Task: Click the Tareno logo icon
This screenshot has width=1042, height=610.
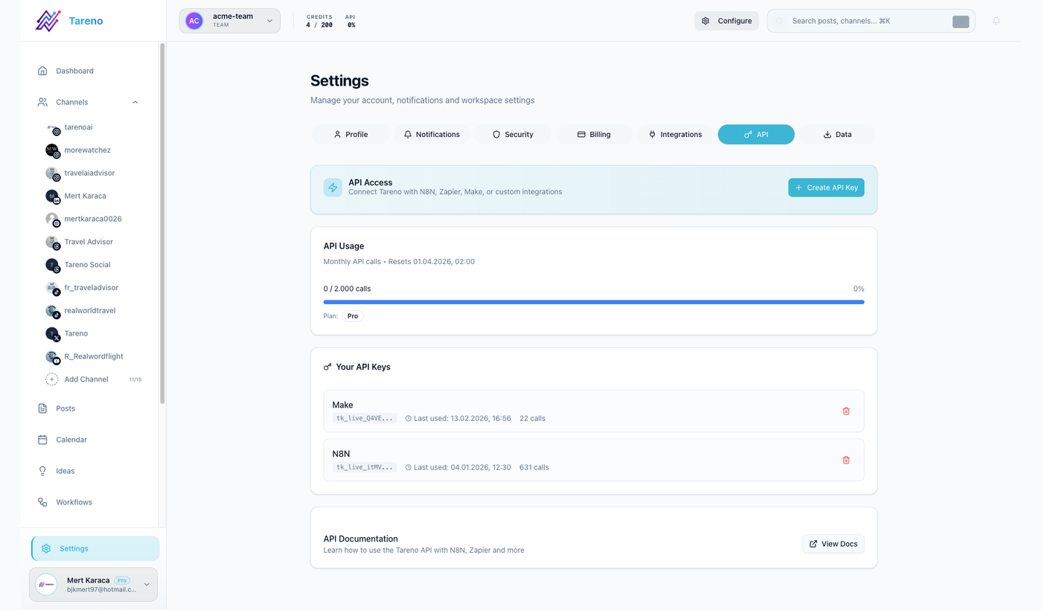Action: (48, 20)
